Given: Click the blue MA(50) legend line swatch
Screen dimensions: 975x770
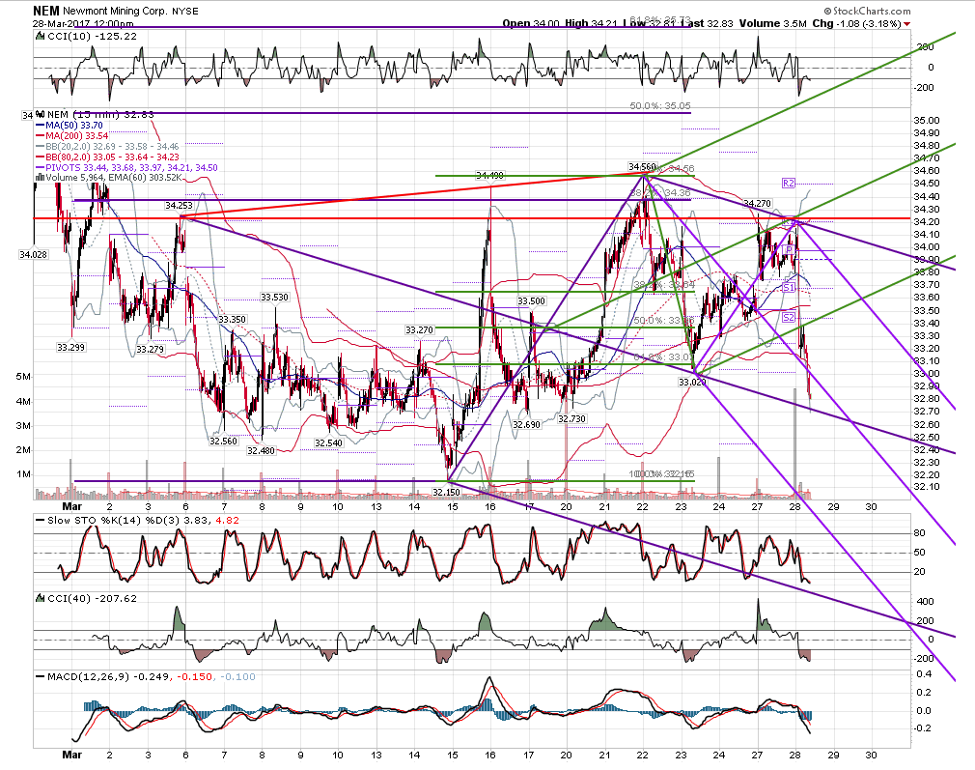Looking at the screenshot, I should coord(41,126).
